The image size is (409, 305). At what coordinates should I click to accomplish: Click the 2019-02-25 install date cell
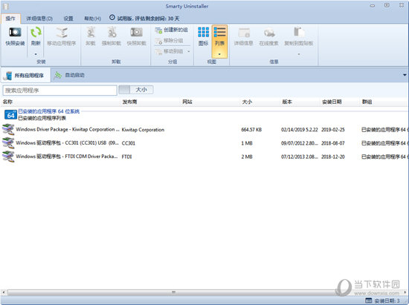coord(333,130)
